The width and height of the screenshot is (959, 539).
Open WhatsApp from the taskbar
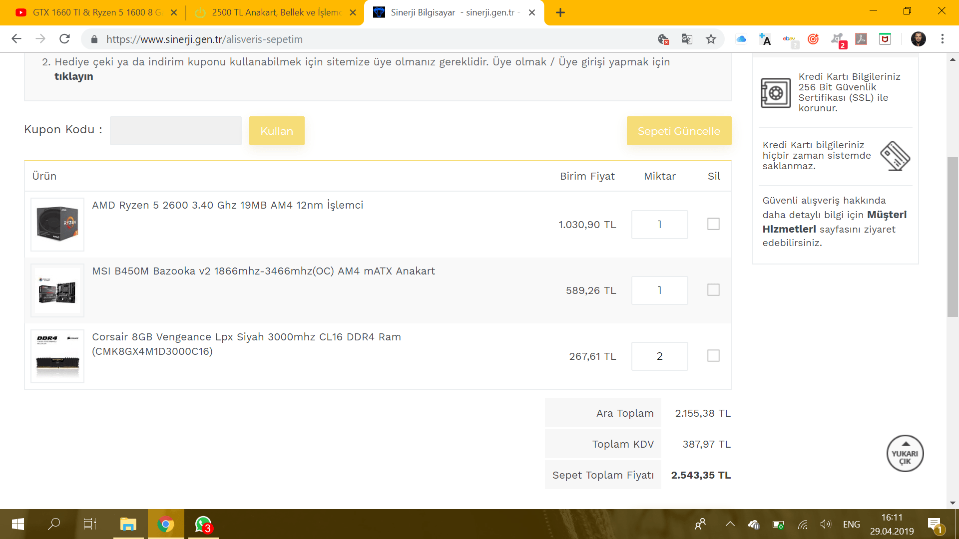[x=203, y=524]
